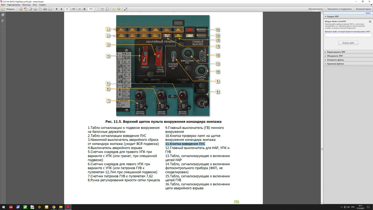This screenshot has height=210, width=373.
Task: Click the print icon in toolbar
Action: click(45, 9)
